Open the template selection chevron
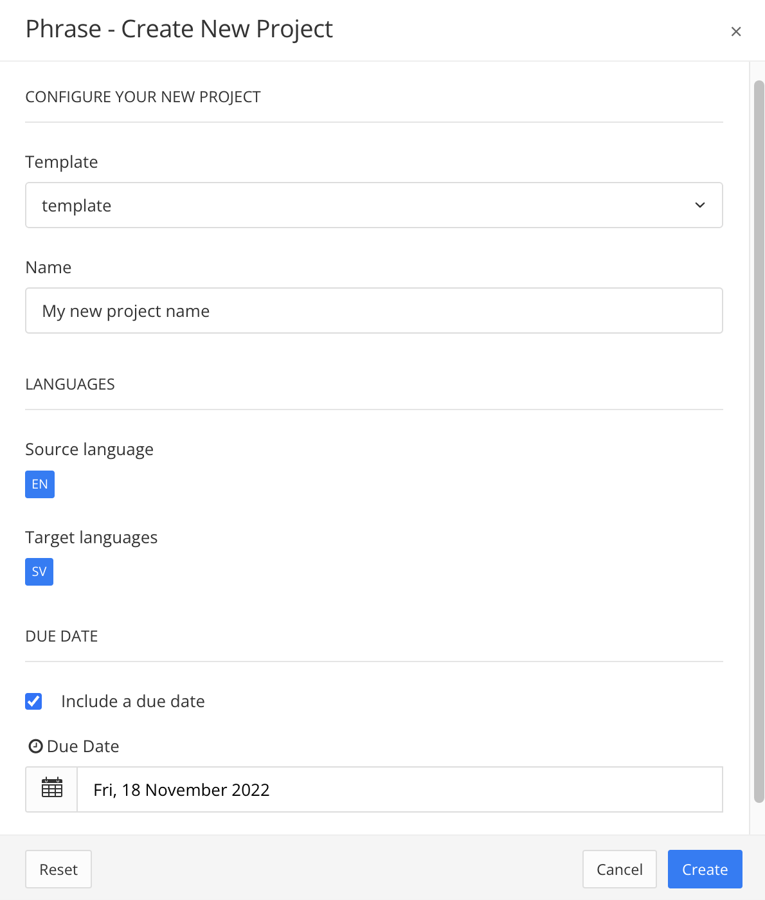The image size is (765, 900). 699,205
